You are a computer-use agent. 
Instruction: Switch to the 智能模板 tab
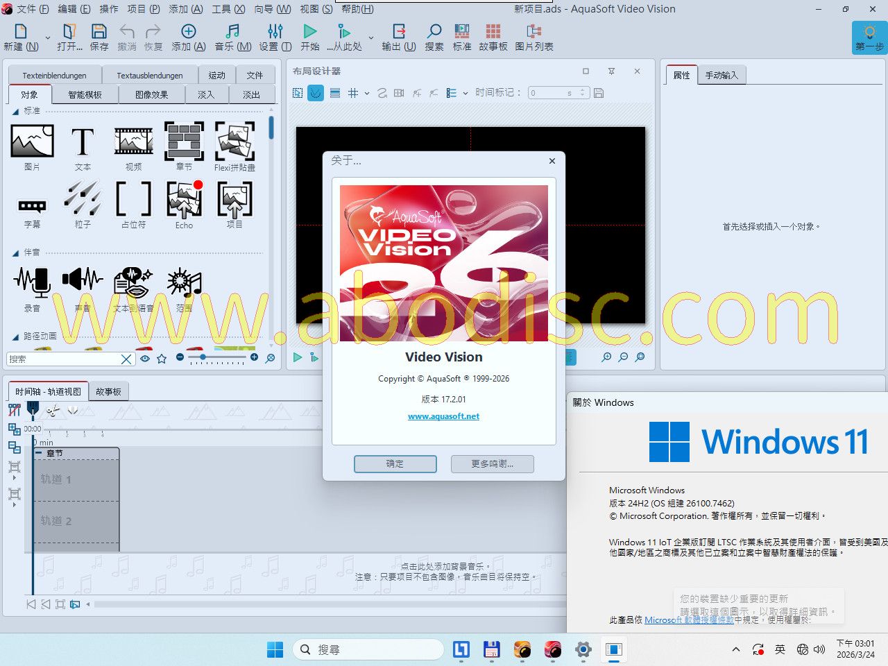[x=85, y=95]
